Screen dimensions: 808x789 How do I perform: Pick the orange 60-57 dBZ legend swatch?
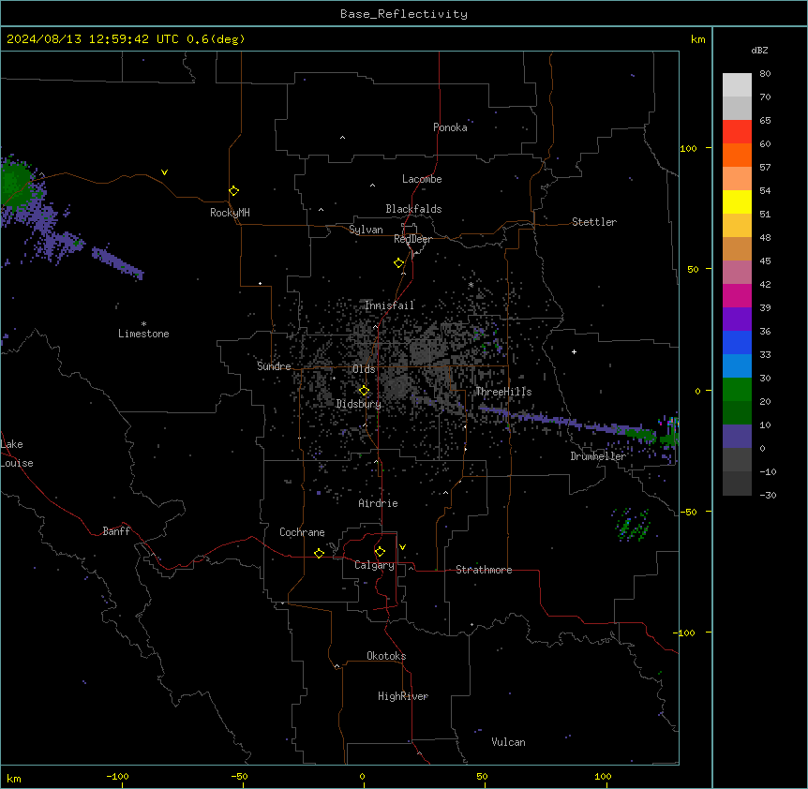(x=737, y=155)
